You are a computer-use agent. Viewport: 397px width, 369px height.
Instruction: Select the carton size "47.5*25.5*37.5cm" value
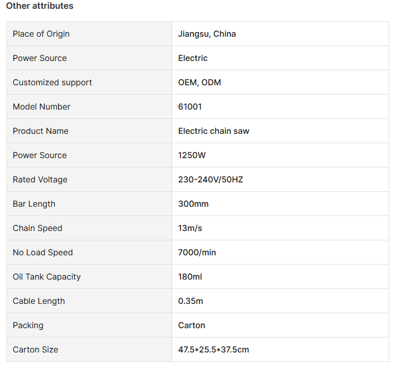pyautogui.click(x=213, y=349)
